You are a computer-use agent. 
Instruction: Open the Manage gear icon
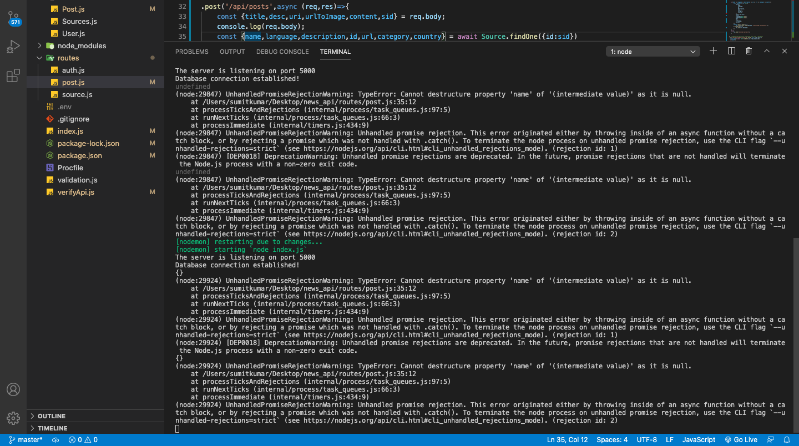tap(13, 418)
